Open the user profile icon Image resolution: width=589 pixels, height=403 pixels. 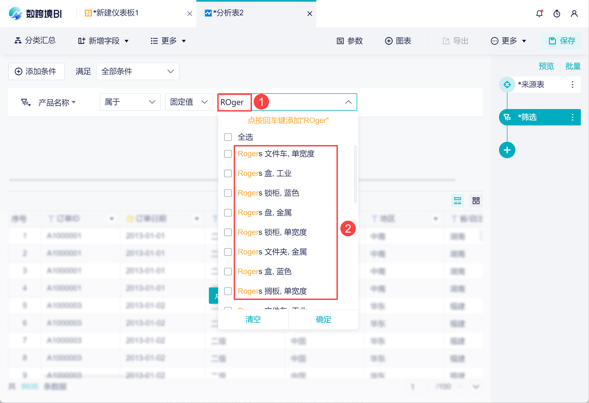[x=574, y=14]
